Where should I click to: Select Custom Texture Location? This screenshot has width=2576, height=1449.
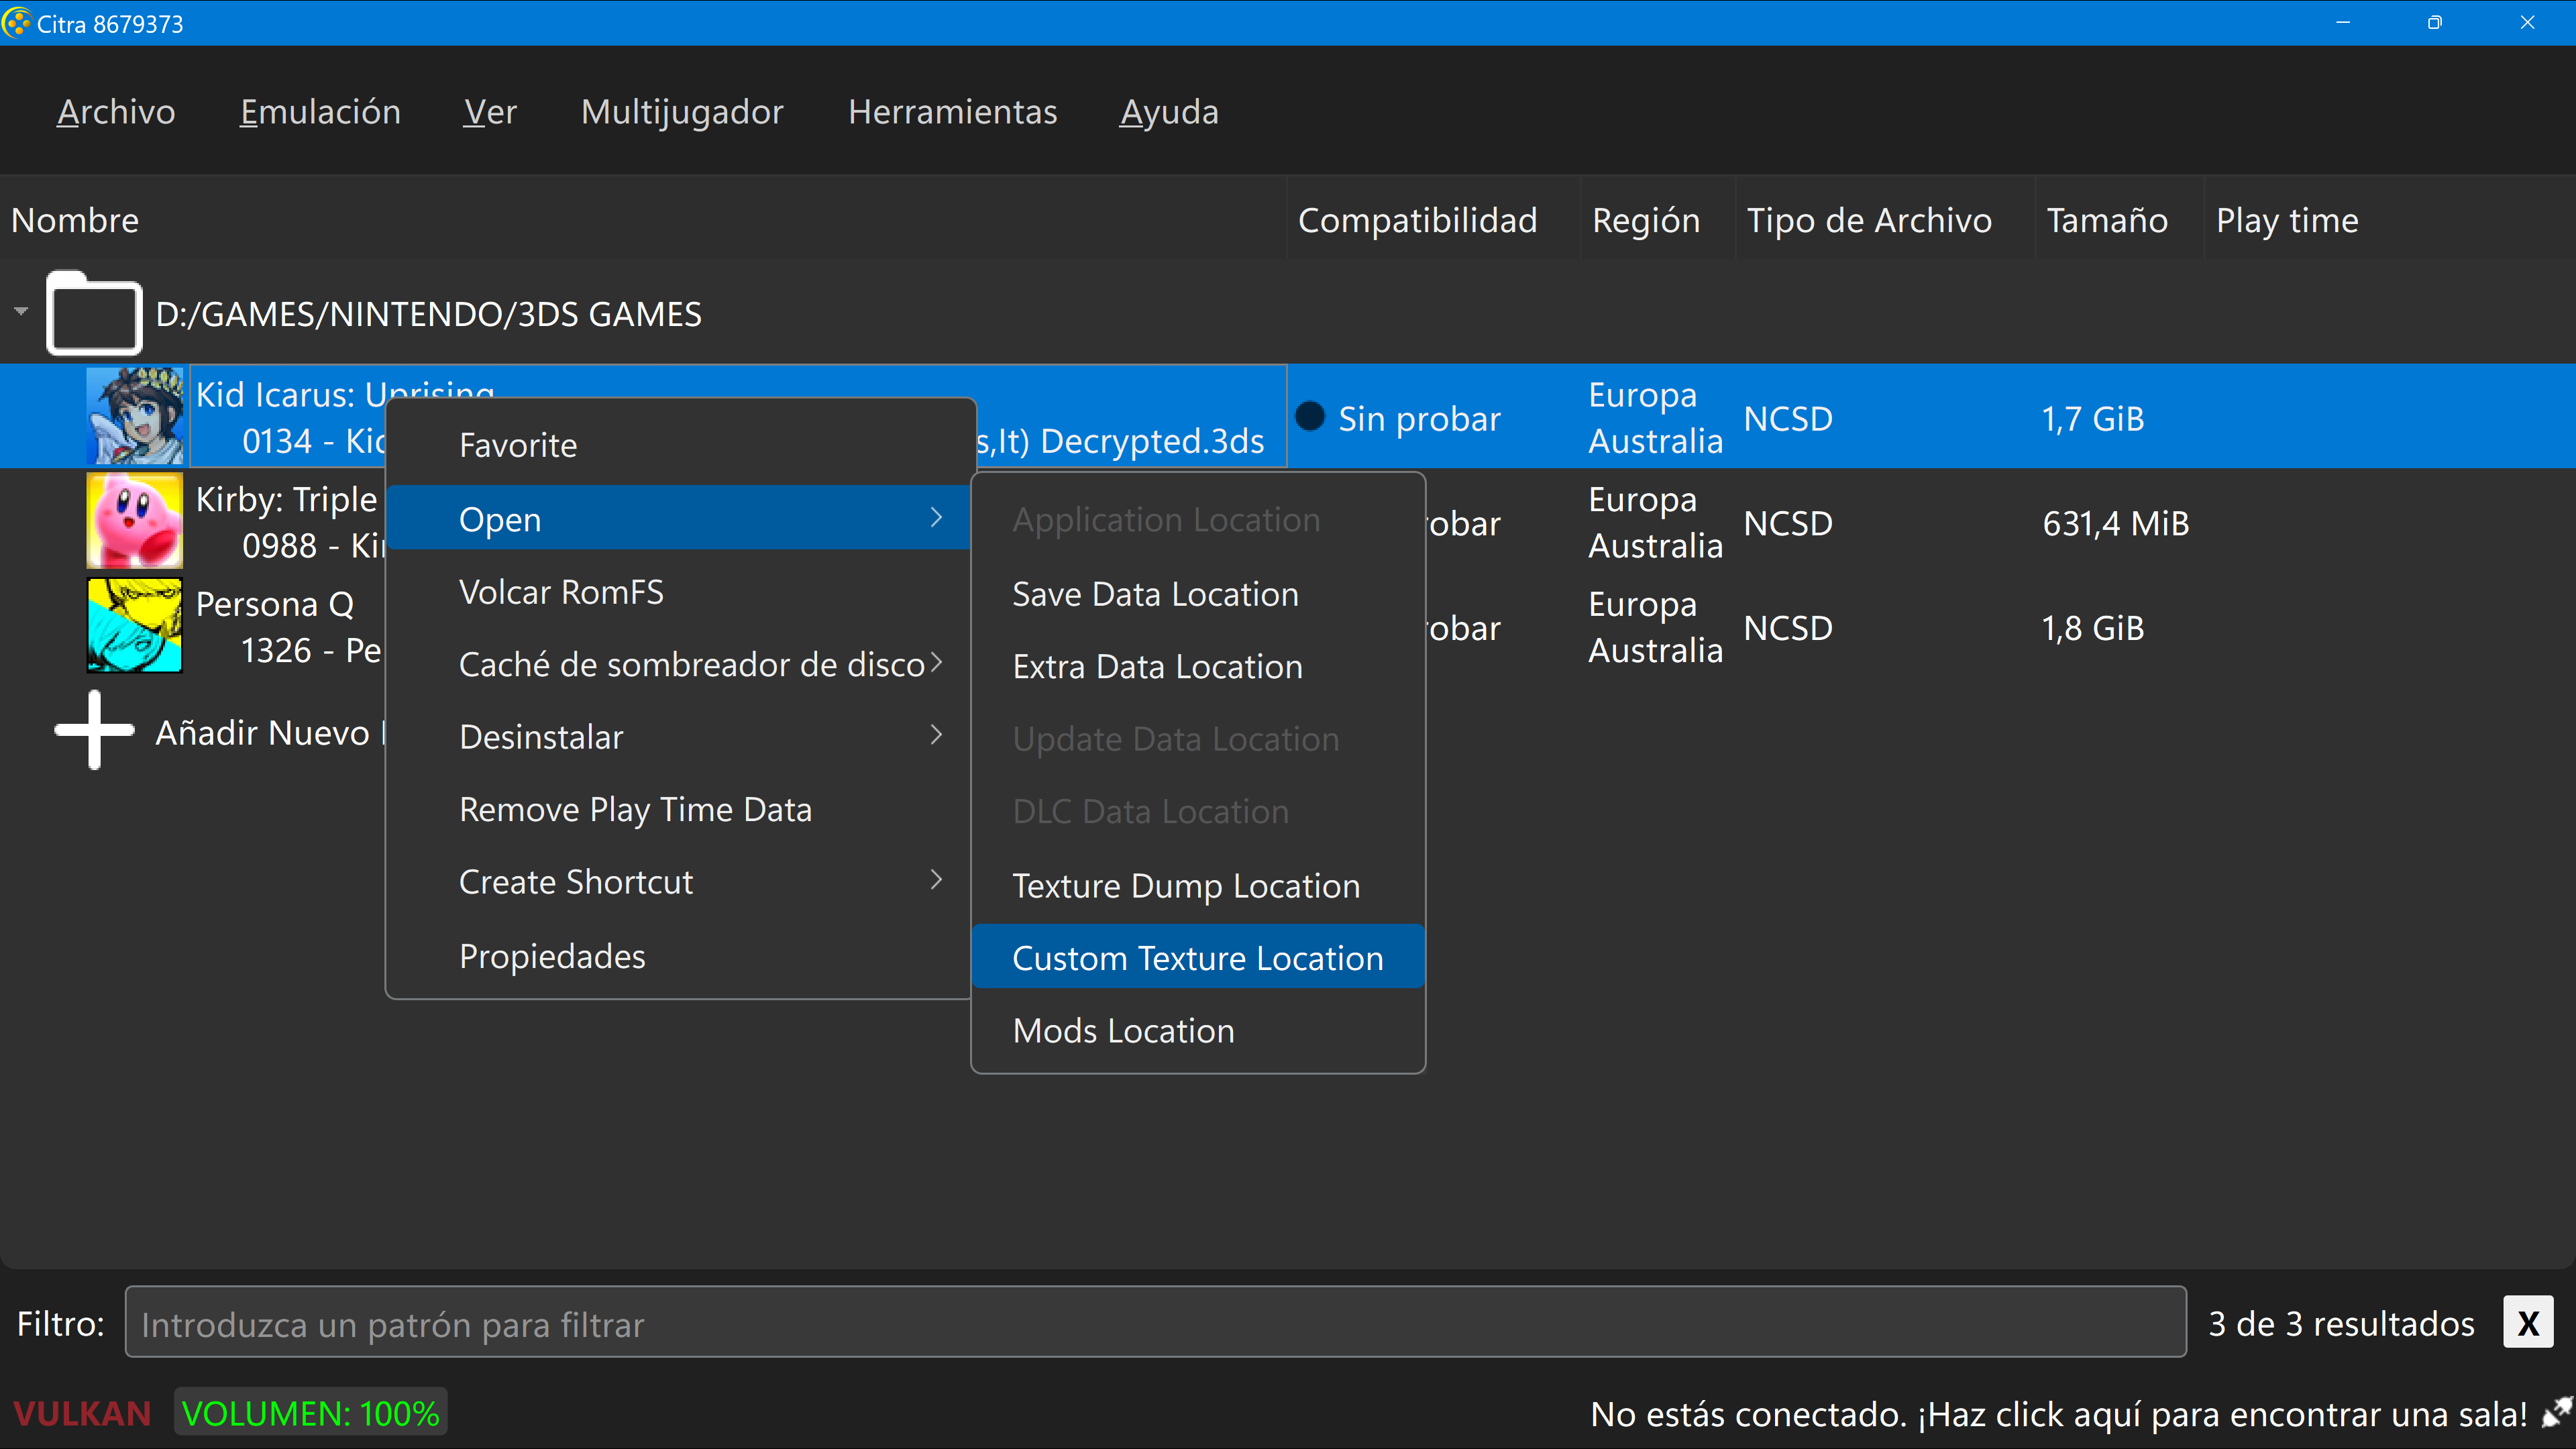click(x=1197, y=958)
